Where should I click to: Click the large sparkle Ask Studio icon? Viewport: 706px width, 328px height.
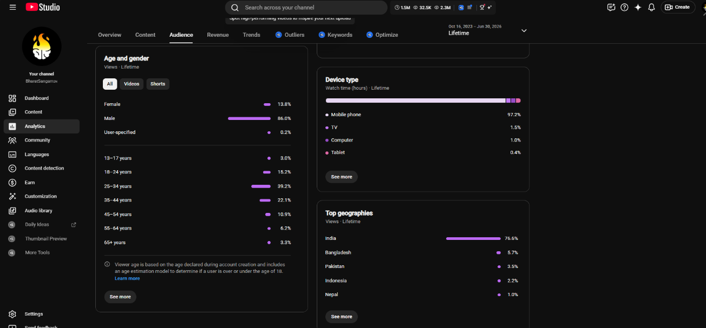pyautogui.click(x=638, y=8)
